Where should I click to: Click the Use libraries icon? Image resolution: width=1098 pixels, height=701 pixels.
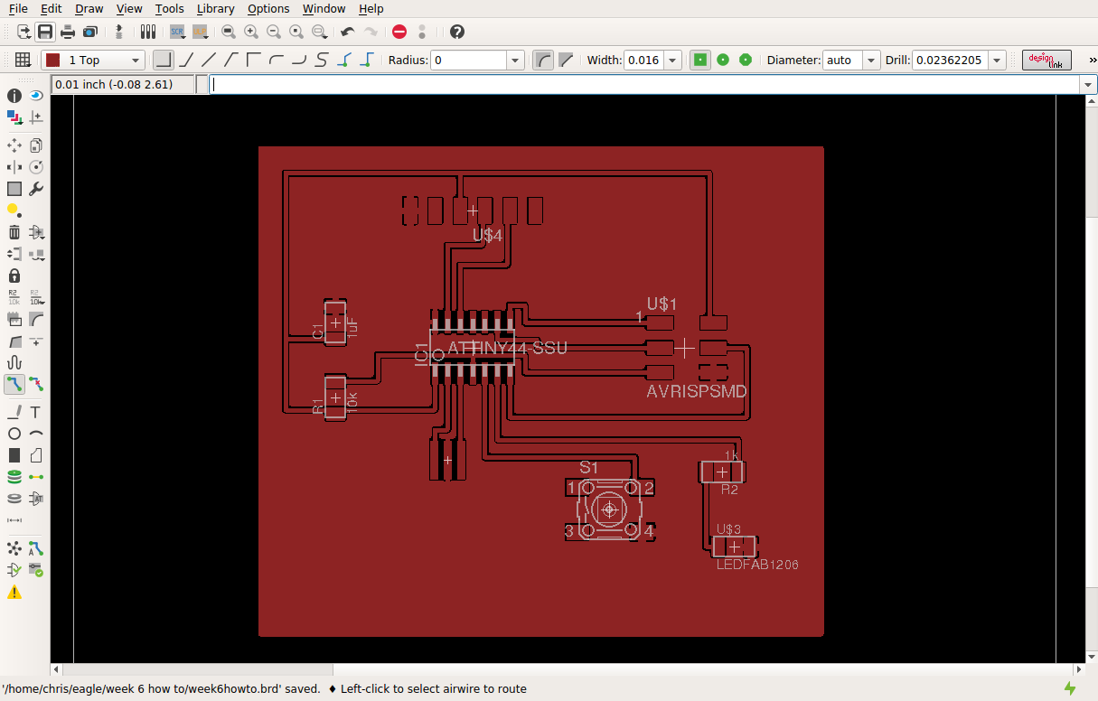149,32
